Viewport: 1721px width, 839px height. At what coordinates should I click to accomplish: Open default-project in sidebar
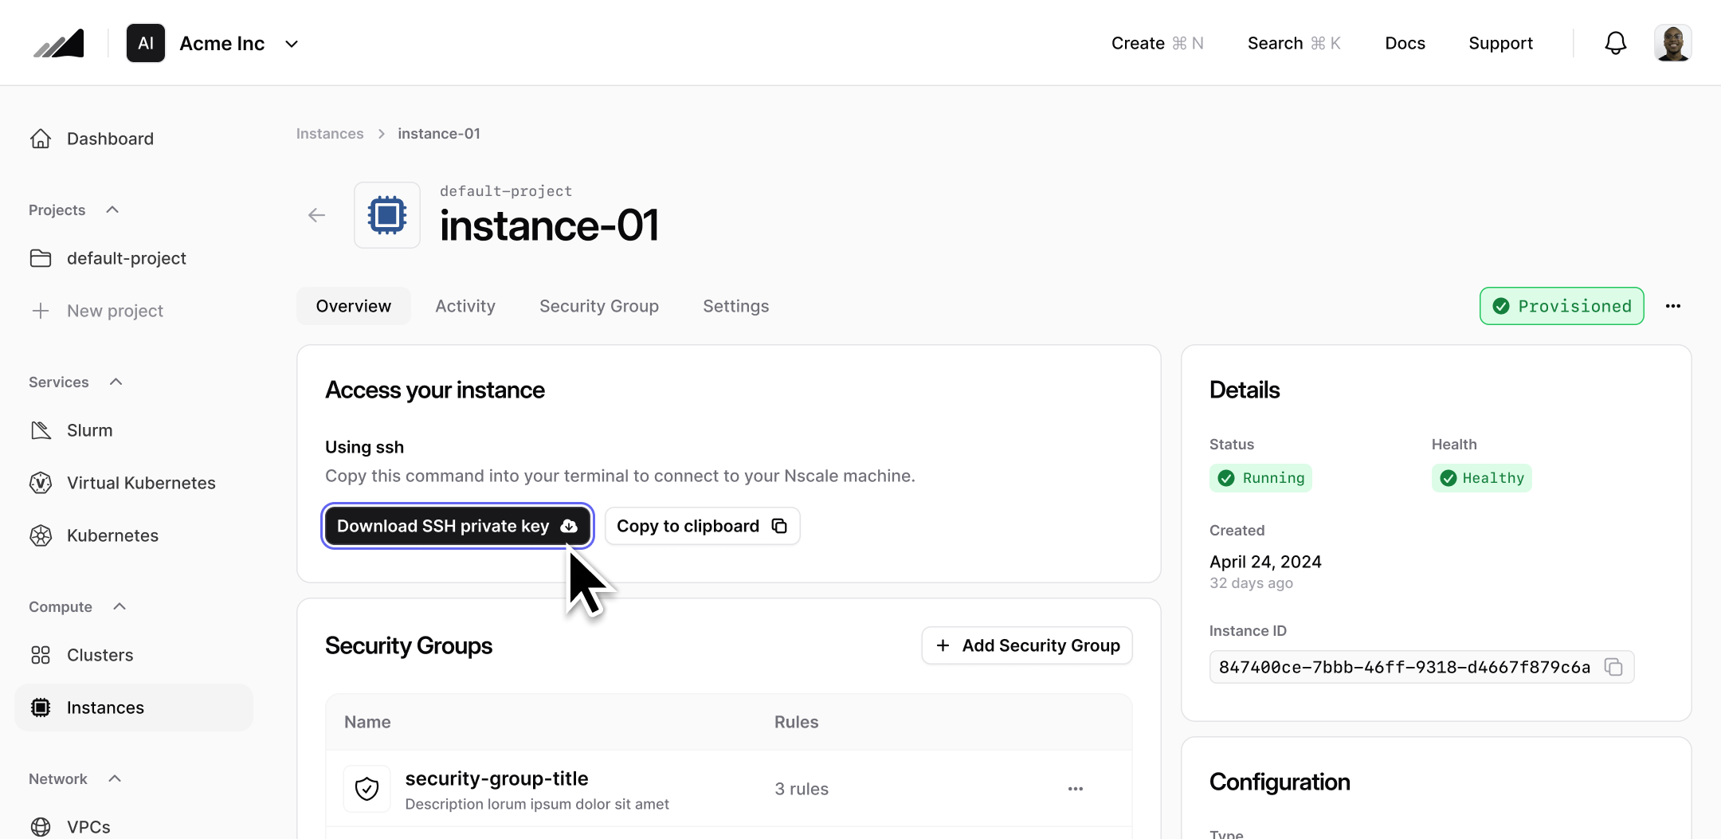[127, 258]
